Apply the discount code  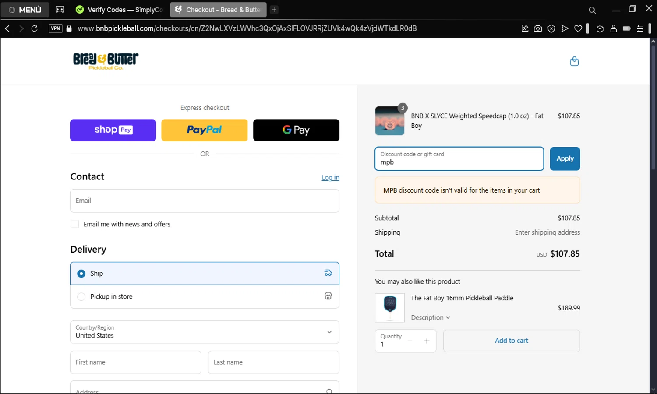[x=565, y=158]
